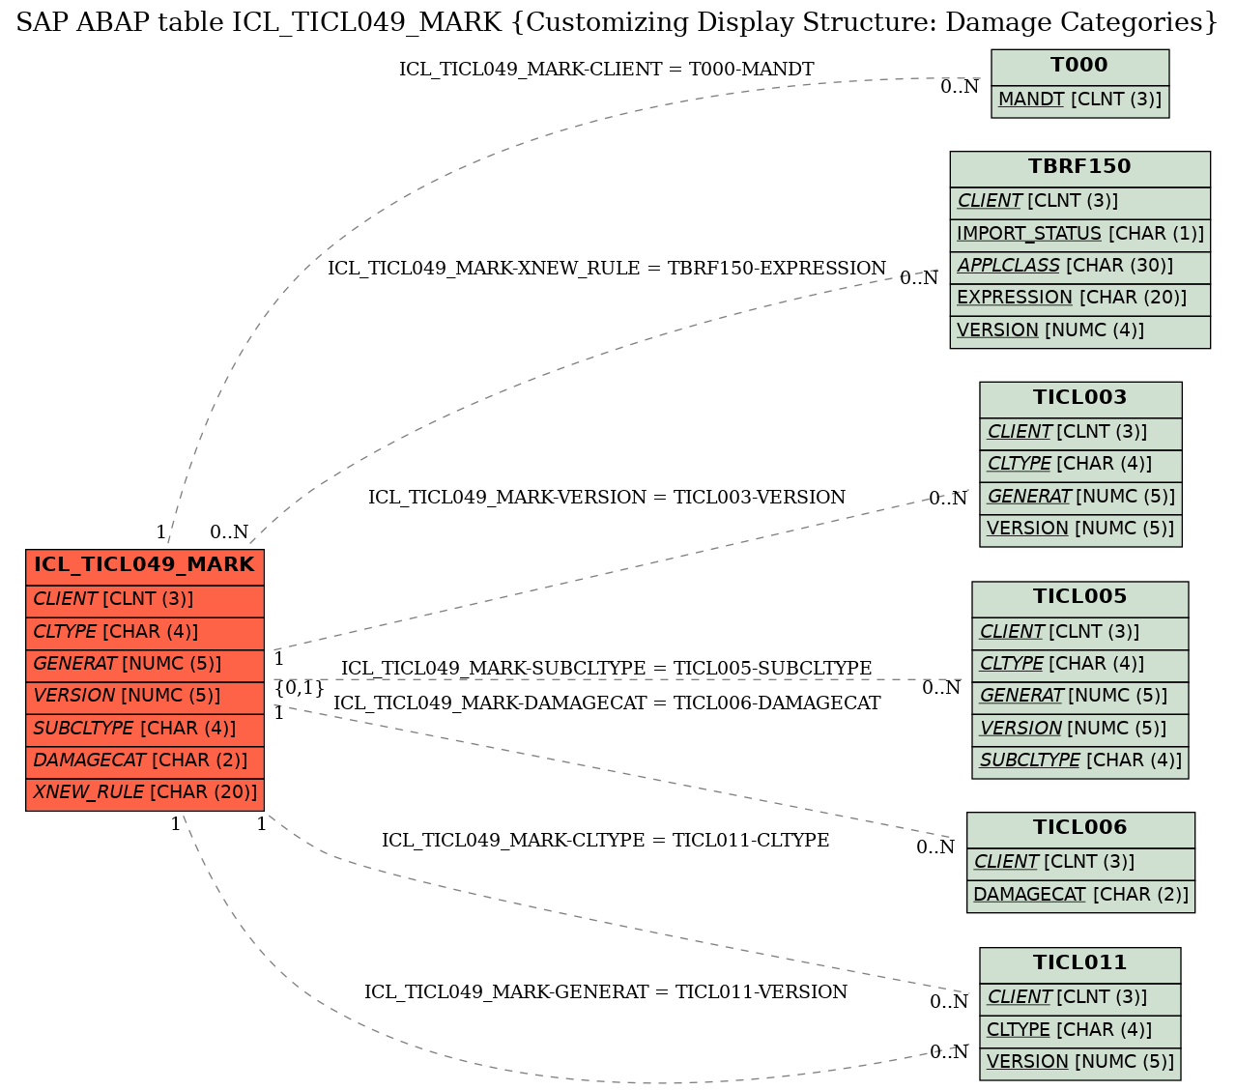Click DAMAGECAT field in TICL006 table

coord(1080,896)
